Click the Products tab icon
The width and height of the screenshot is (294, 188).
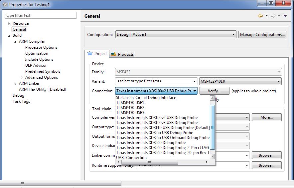click(113, 54)
